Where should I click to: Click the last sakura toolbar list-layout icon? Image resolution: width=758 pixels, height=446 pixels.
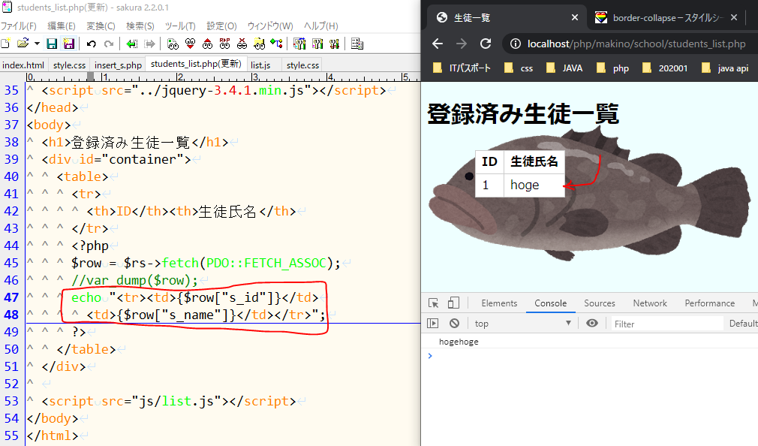[x=356, y=44]
